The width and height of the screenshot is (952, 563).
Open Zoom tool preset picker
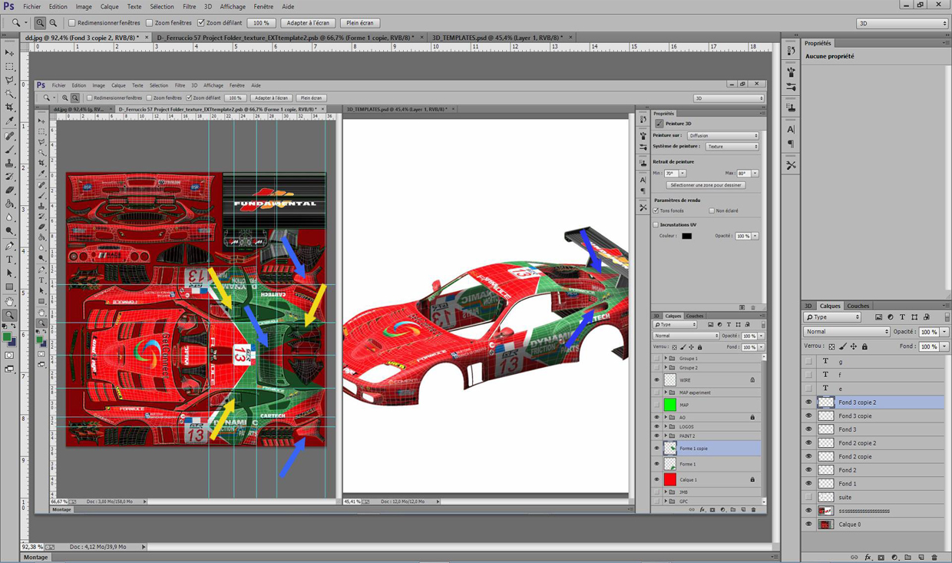18,23
